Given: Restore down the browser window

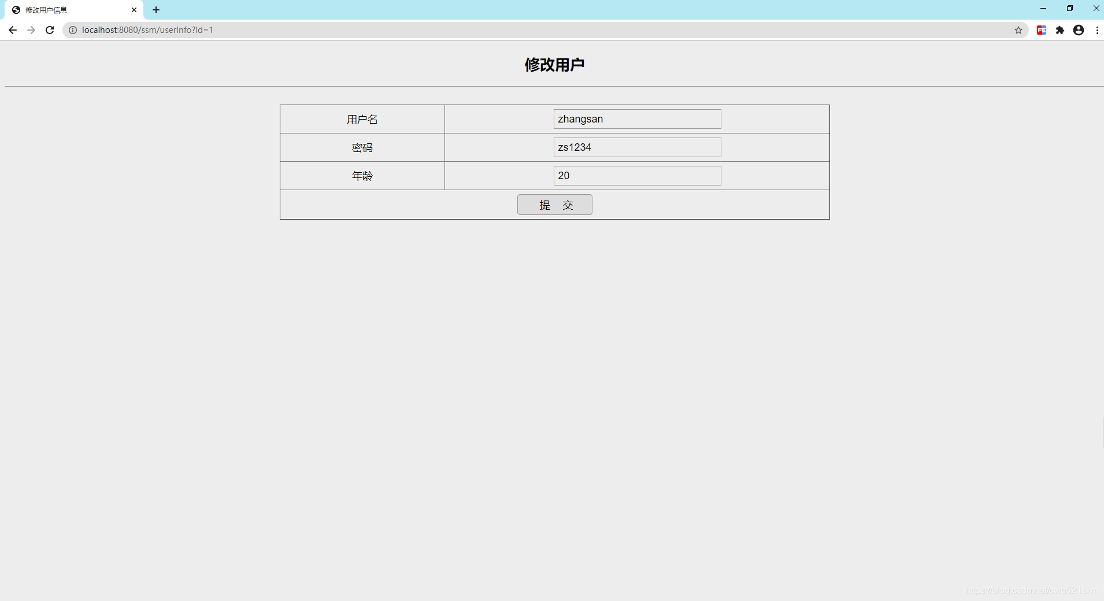Looking at the screenshot, I should click(x=1070, y=9).
